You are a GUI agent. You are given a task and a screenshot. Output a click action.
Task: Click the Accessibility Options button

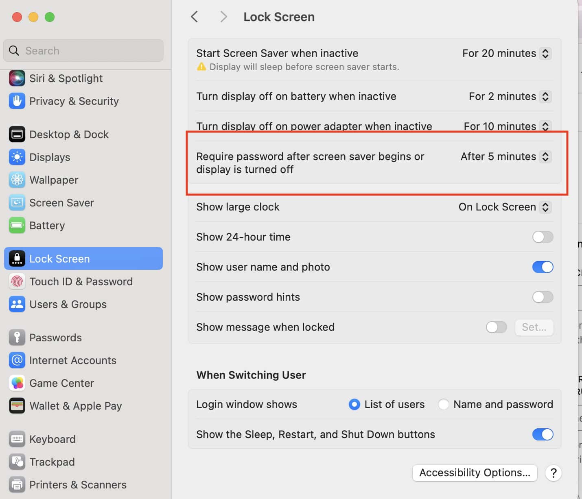(x=475, y=473)
